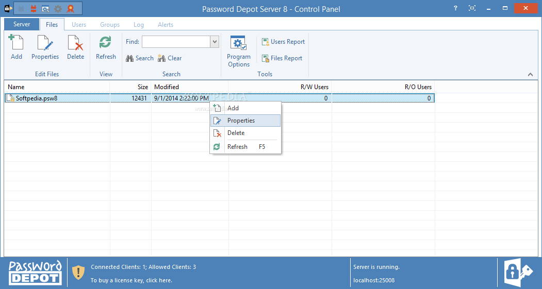Viewport: 542px width, 289px height.
Task: Switch to the Alerts tab
Action: pos(166,25)
